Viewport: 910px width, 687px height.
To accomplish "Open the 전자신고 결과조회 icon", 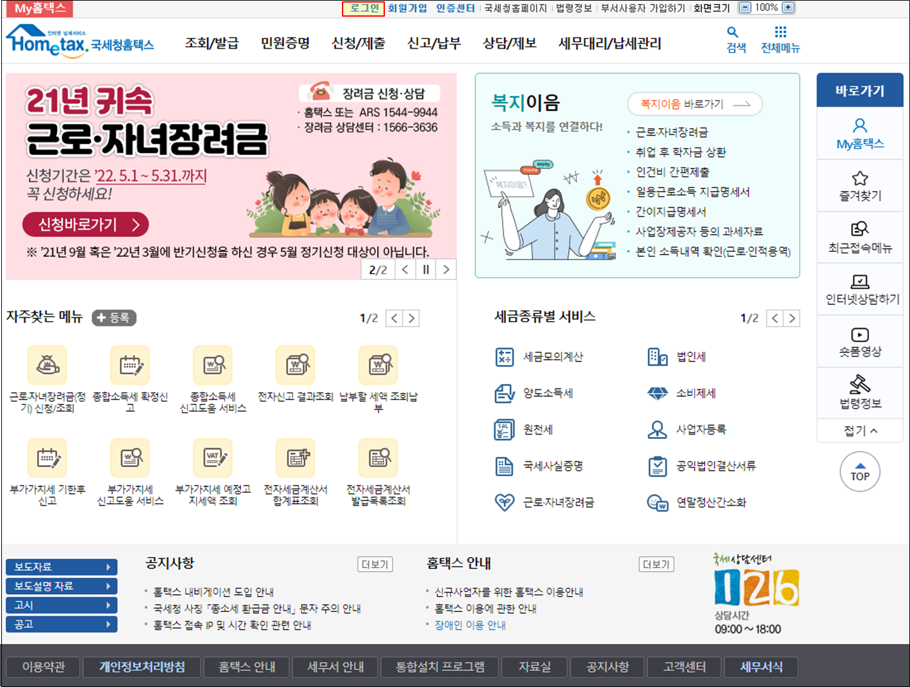I will point(295,365).
